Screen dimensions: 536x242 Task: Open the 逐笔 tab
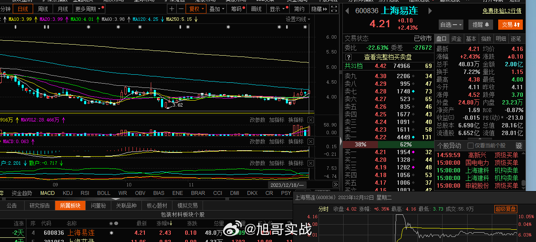[x=516, y=39]
